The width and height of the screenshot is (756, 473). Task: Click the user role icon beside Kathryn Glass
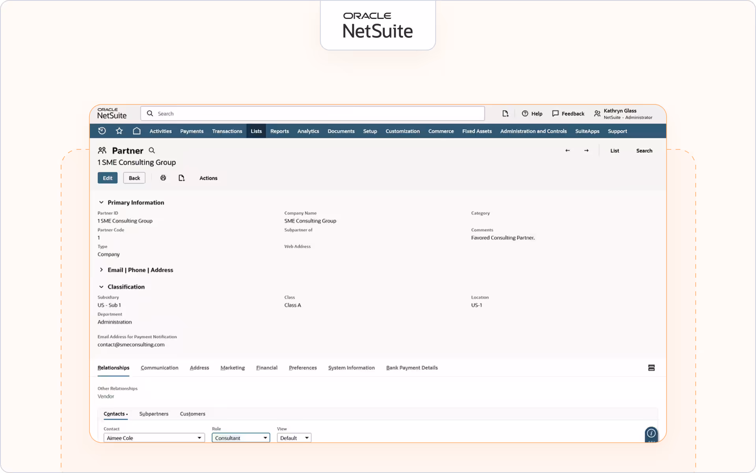(x=597, y=114)
